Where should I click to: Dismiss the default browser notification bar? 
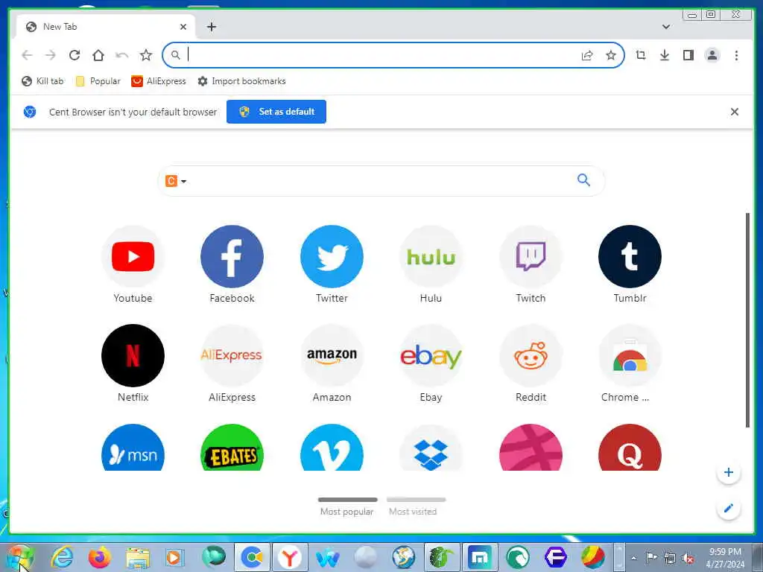(x=734, y=112)
